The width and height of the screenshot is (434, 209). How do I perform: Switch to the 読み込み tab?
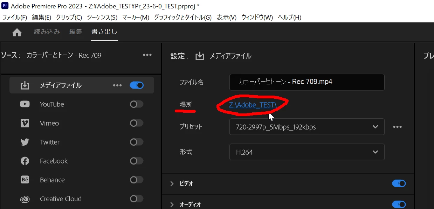click(x=47, y=32)
